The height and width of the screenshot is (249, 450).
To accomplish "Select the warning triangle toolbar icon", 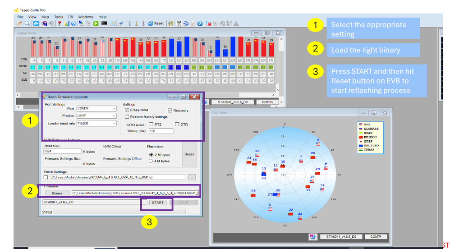I will click(236, 23).
